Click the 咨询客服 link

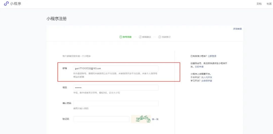pyautogui.click(x=237, y=29)
